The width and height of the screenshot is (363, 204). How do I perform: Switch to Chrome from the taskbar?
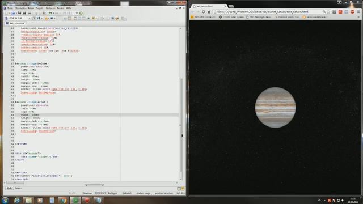tap(63, 200)
